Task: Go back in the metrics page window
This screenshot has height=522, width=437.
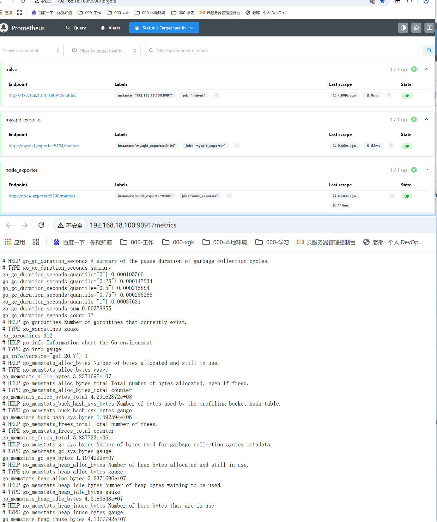Action: coord(9,225)
